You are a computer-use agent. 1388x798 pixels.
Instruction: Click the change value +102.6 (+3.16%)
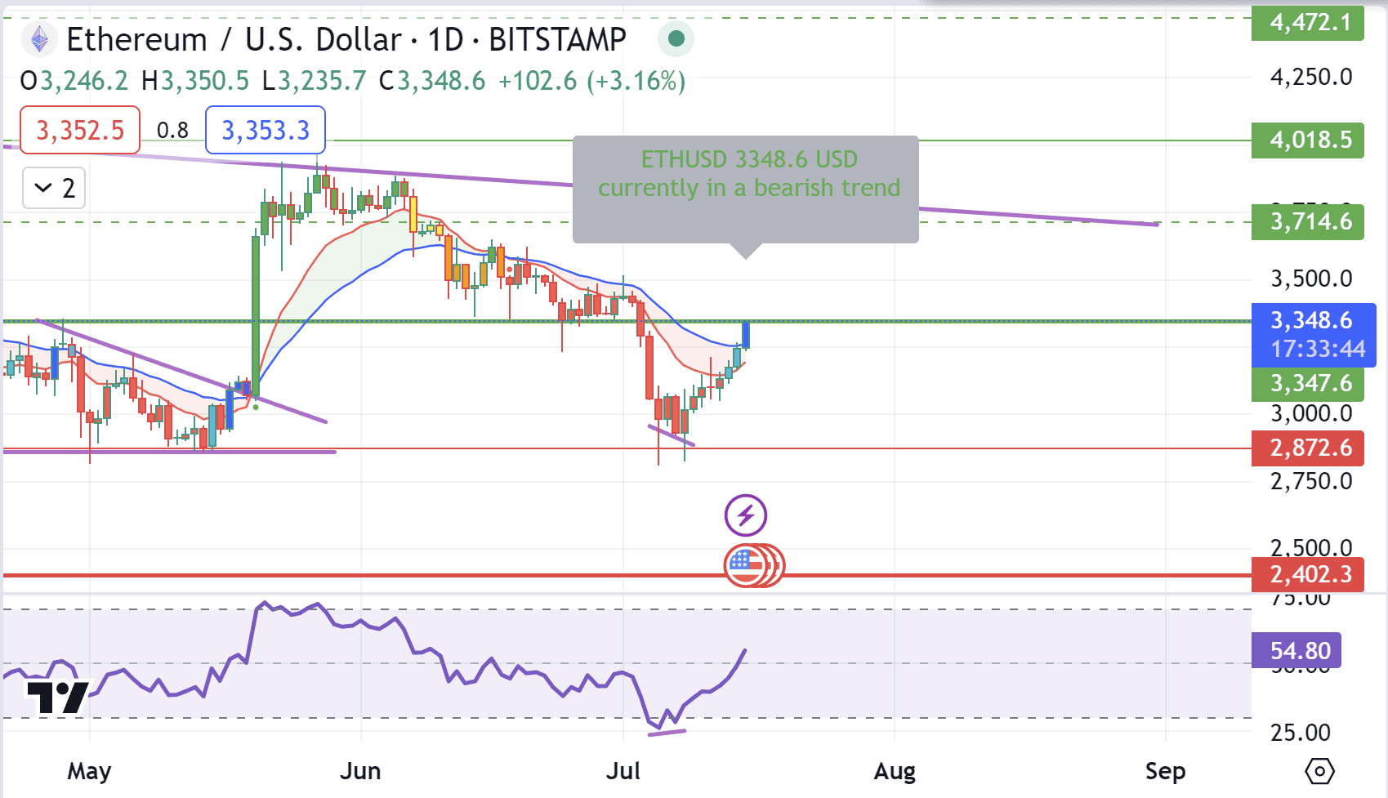point(592,81)
